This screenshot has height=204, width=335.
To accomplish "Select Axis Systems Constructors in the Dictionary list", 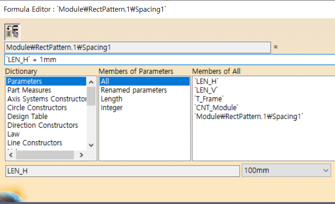I will 46,99.
